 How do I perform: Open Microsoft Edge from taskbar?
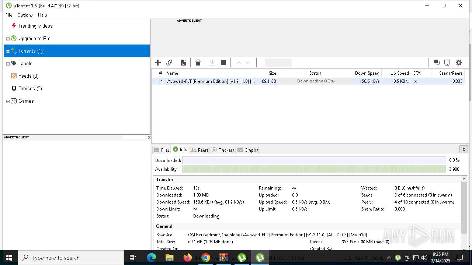point(152,258)
